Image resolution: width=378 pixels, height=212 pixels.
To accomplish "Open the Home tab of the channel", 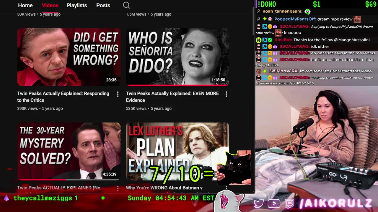I will (x=25, y=5).
